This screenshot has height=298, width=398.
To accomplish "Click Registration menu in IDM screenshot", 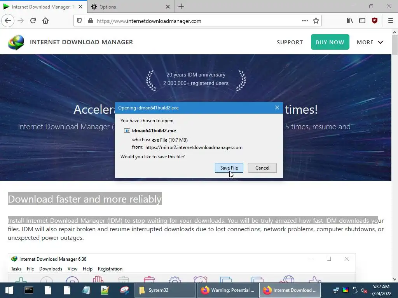I will click(x=110, y=269).
